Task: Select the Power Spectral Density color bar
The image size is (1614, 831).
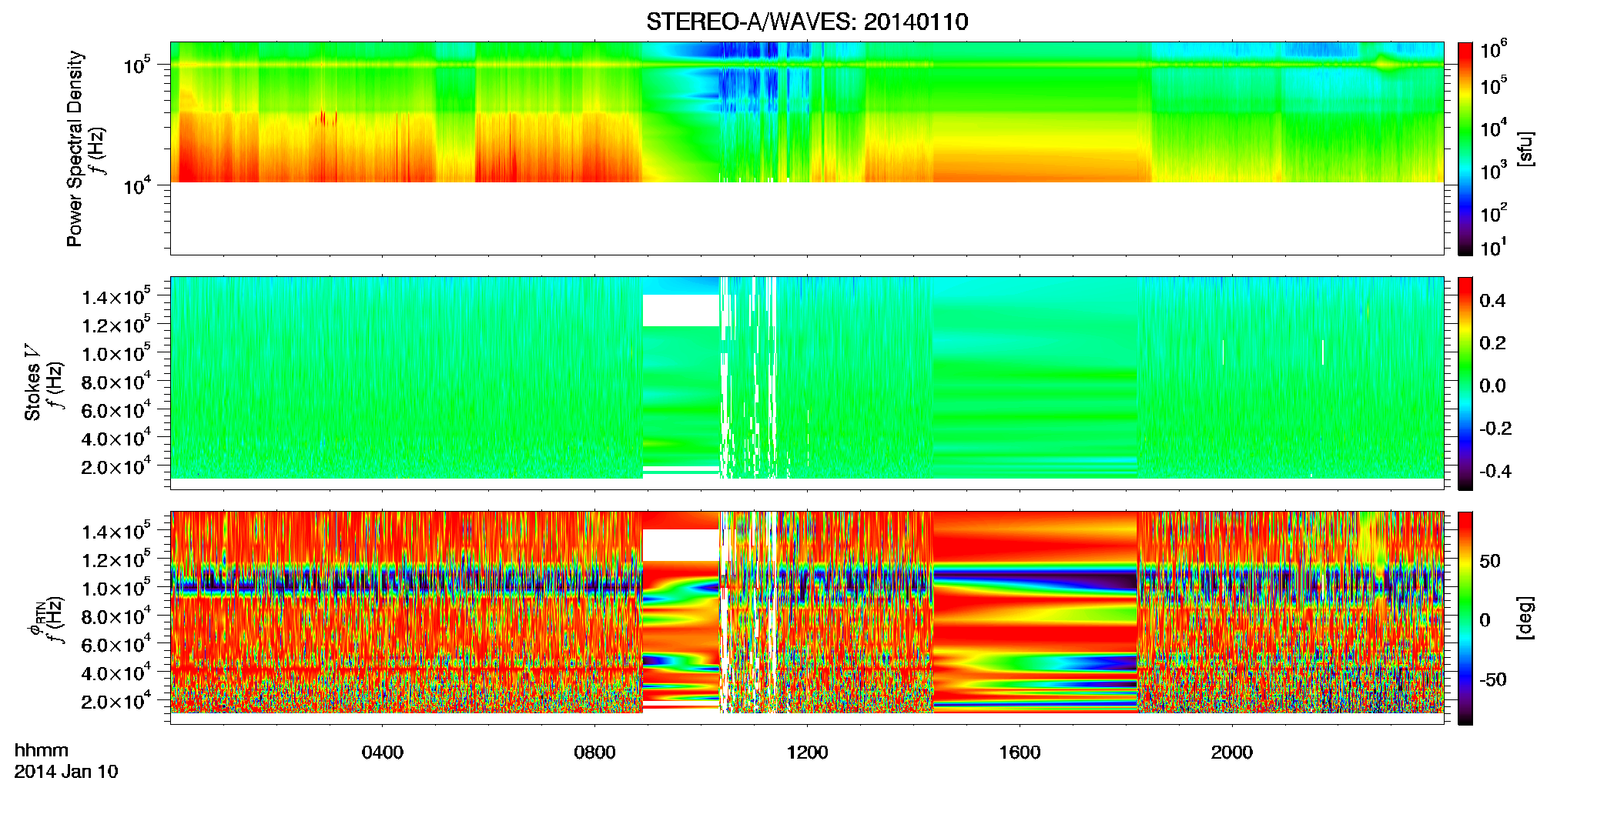Action: click(1465, 149)
